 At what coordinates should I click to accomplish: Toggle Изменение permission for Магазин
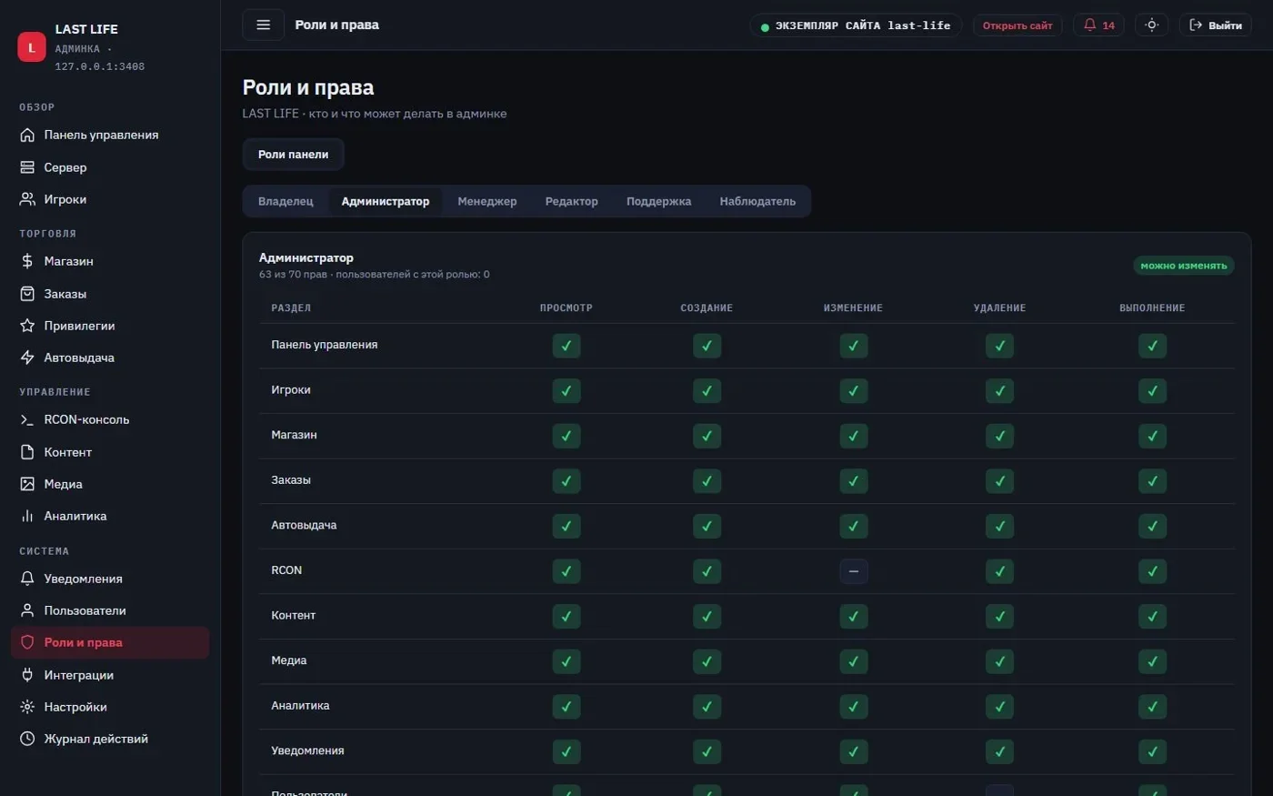click(x=853, y=436)
